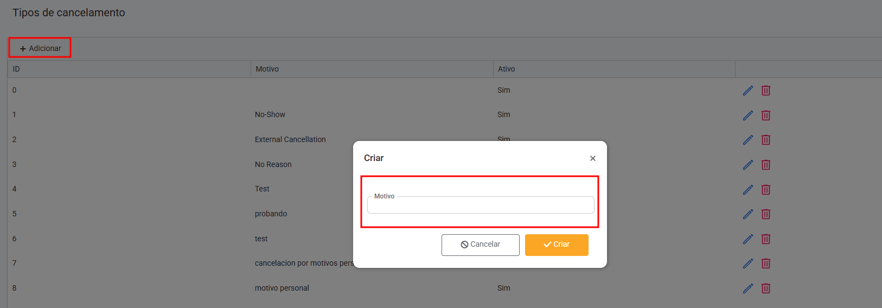Image resolution: width=882 pixels, height=308 pixels.
Task: Focus the Motivo text field
Action: tap(481, 206)
